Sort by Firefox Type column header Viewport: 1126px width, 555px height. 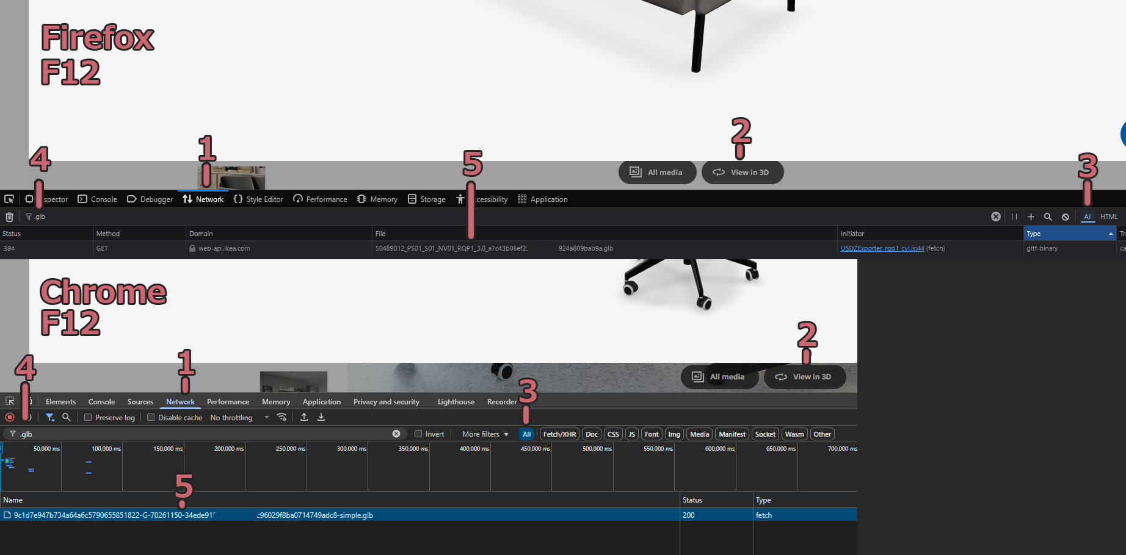(x=1069, y=234)
